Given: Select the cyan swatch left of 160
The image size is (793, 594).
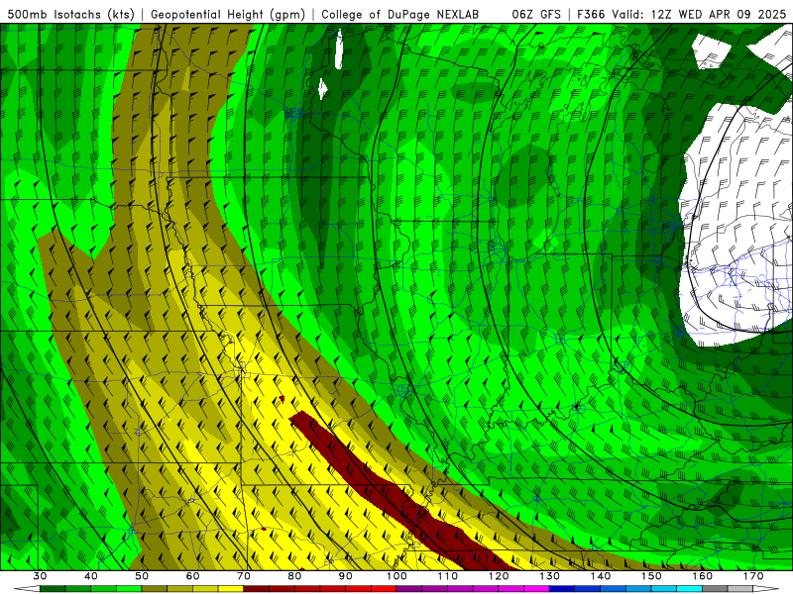Looking at the screenshot, I should (689, 589).
